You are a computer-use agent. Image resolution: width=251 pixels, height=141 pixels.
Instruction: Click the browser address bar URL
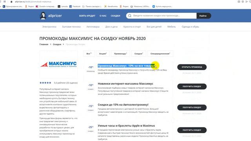pos(33,2)
